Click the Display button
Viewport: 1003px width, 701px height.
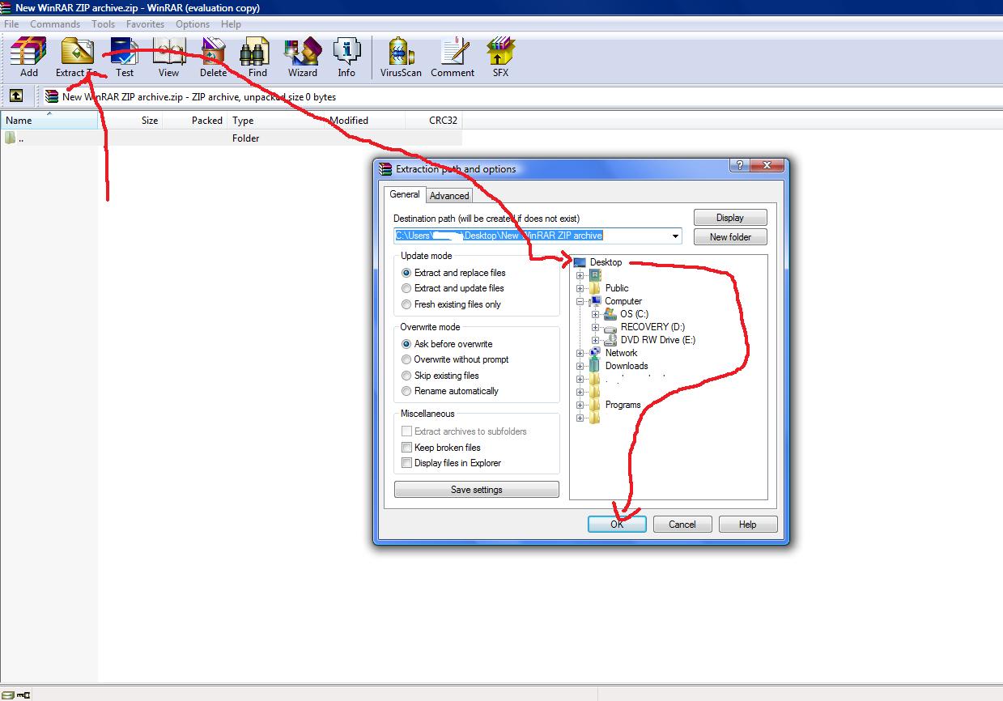coord(730,218)
